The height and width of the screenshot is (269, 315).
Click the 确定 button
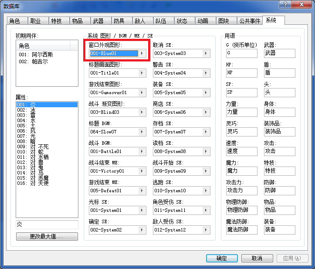[222, 258]
